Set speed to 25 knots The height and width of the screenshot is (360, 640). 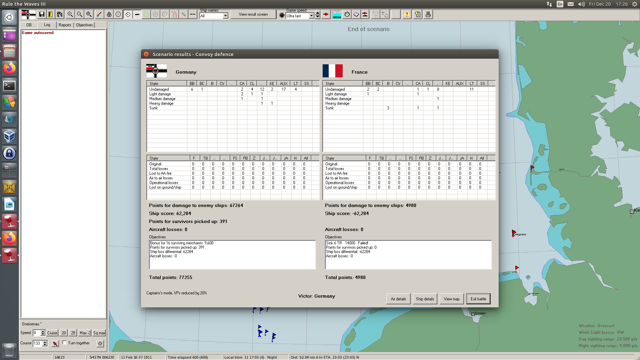pos(73,333)
